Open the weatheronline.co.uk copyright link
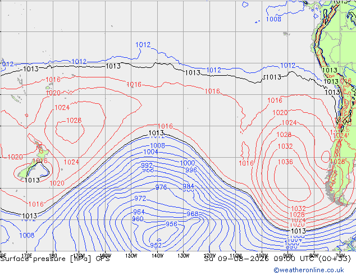The height and width of the screenshot is (275, 356). point(309,270)
